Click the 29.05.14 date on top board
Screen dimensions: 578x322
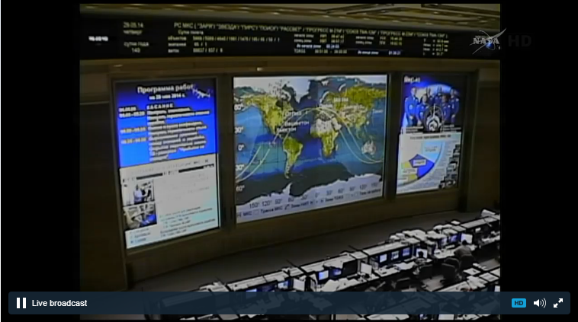point(133,25)
